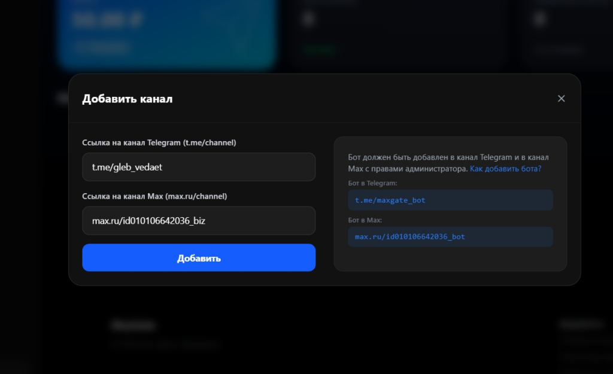Click the Telegram channel link input field
The image size is (613, 374).
pos(198,167)
